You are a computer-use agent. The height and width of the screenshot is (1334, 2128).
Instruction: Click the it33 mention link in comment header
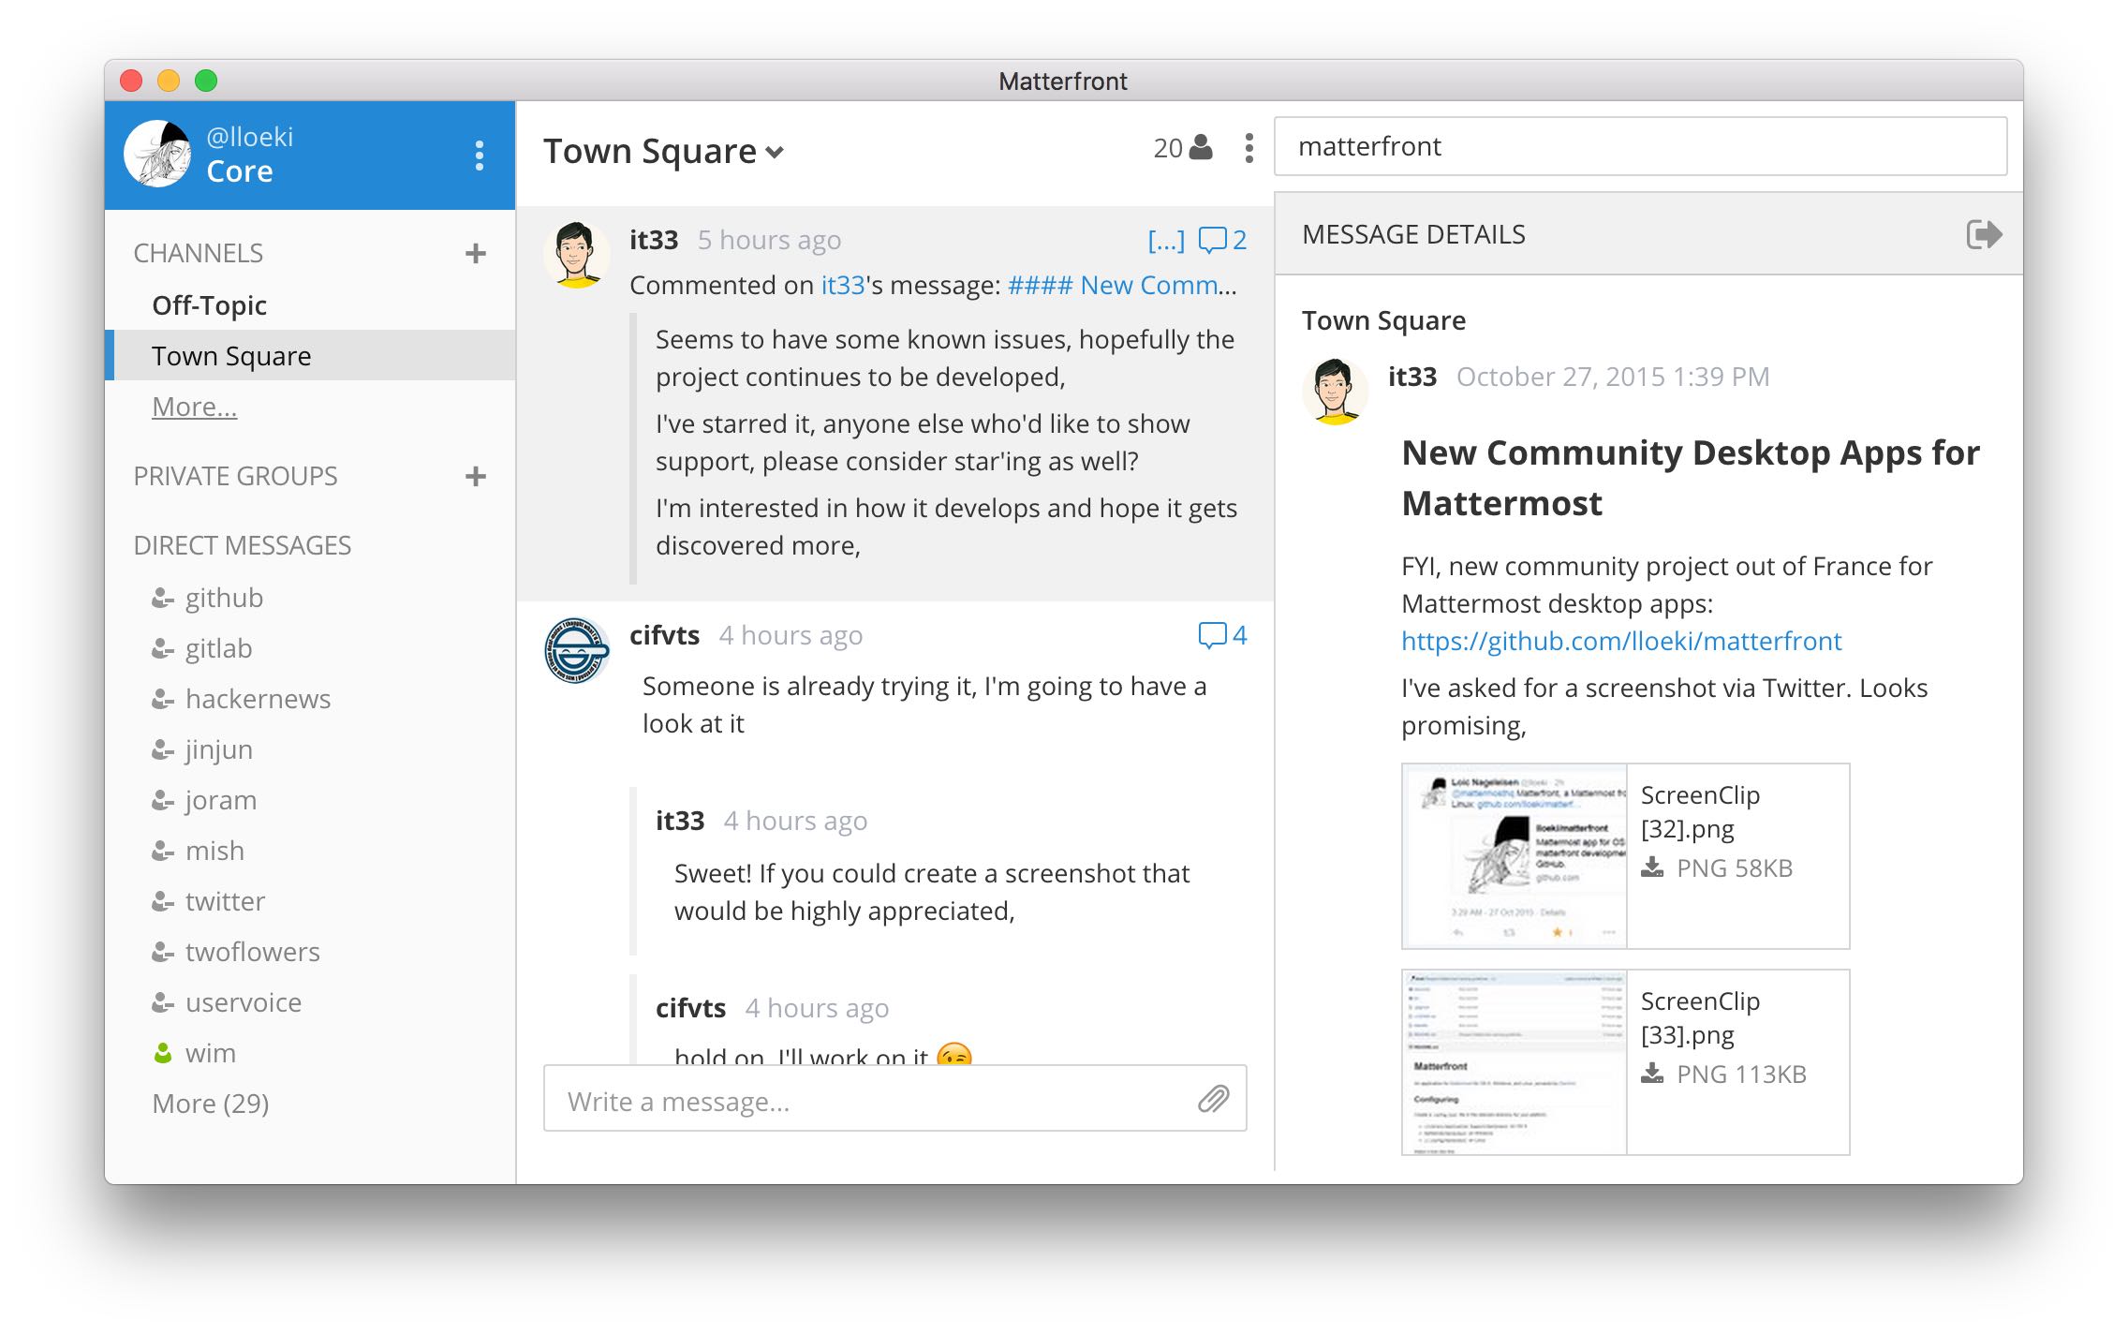pyautogui.click(x=843, y=285)
